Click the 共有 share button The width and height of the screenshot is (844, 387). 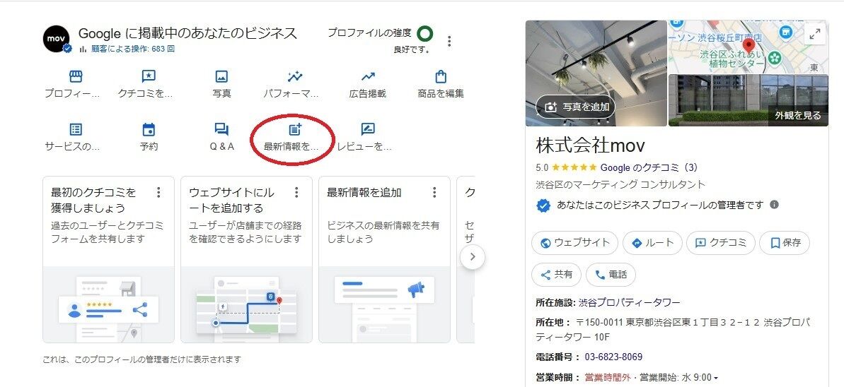(x=557, y=275)
